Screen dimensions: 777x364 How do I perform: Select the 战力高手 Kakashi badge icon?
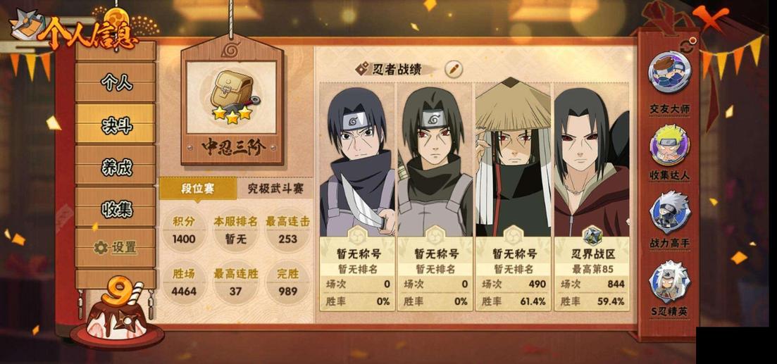click(669, 213)
